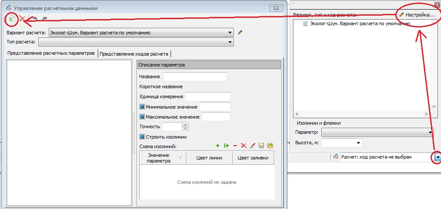This screenshot has width=441, height=209.
Task: Enable the Строить изолинии checkbox
Action: 142,137
